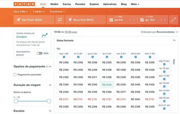Open Voos tab

pyautogui.click(x=43, y=4)
